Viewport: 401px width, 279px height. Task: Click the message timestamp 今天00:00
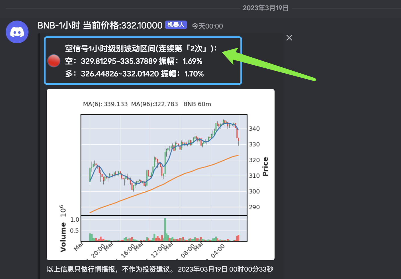pyautogui.click(x=207, y=26)
